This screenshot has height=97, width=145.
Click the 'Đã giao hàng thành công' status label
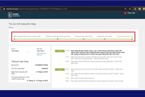pyautogui.click(x=125, y=36)
